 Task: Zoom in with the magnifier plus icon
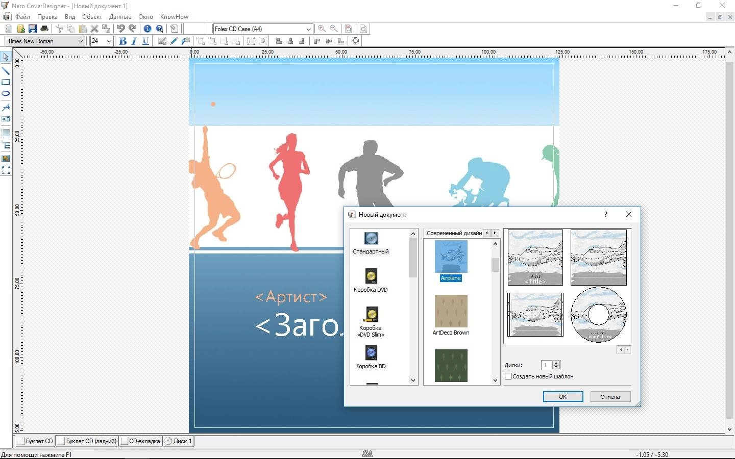point(322,29)
